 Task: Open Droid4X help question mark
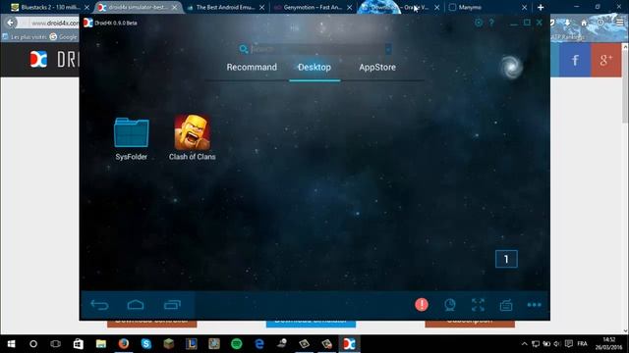point(491,23)
